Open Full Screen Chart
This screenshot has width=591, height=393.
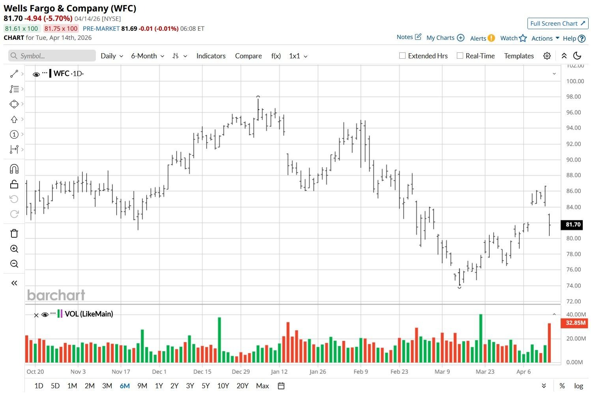[x=558, y=24]
